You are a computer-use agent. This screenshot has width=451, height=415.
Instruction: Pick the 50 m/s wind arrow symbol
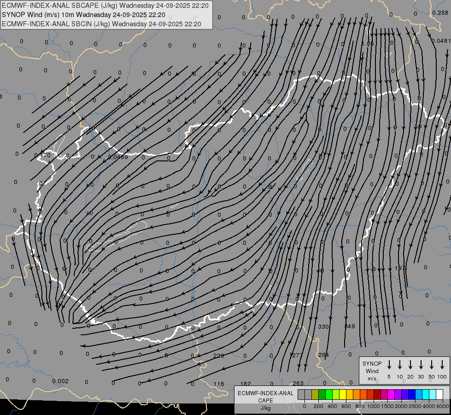point(432,365)
